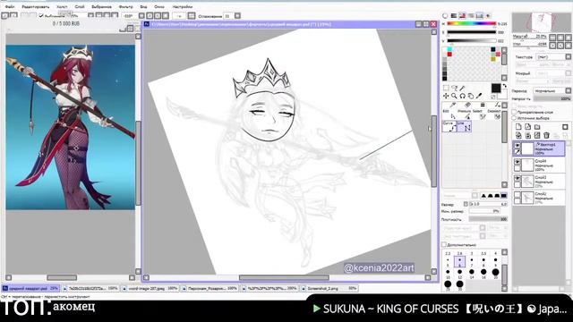The width and height of the screenshot is (573, 322).
Task: Open the Переход blend mode dropdown
Action: (552, 90)
